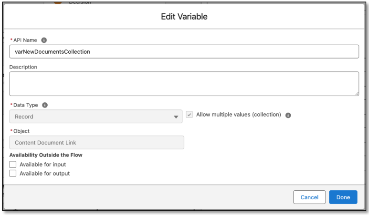Screen dimensions: 369x215
Task: Focus the Description text area
Action: coord(184,84)
